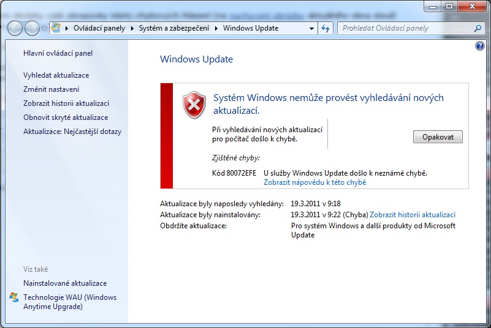Open Nainstalované aktualizace
491x328 pixels.
point(65,283)
